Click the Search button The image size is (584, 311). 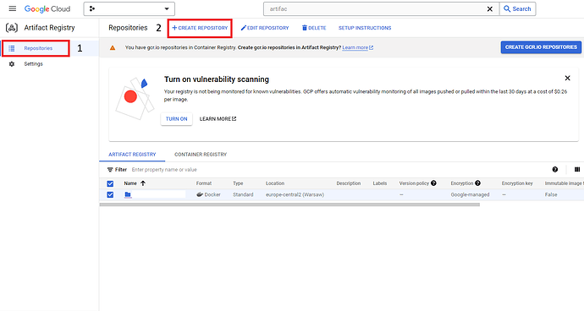pos(517,9)
